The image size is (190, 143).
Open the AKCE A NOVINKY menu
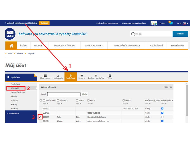tap(94, 46)
